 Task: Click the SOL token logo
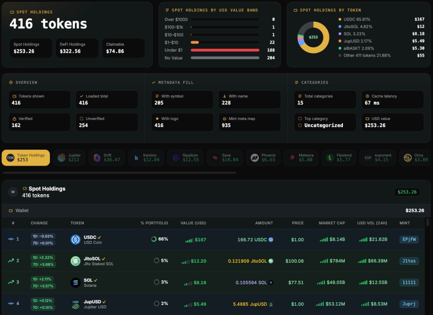[75, 282]
